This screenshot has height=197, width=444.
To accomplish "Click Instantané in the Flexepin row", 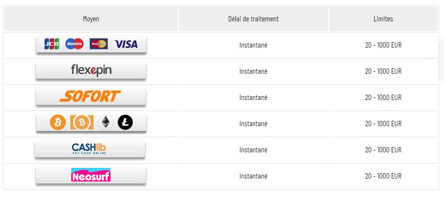I will 253,71.
